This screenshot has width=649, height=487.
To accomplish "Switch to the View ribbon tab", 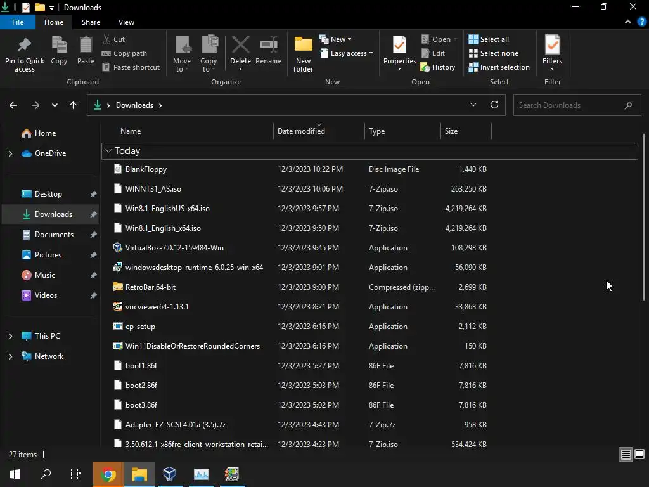I will coord(126,22).
